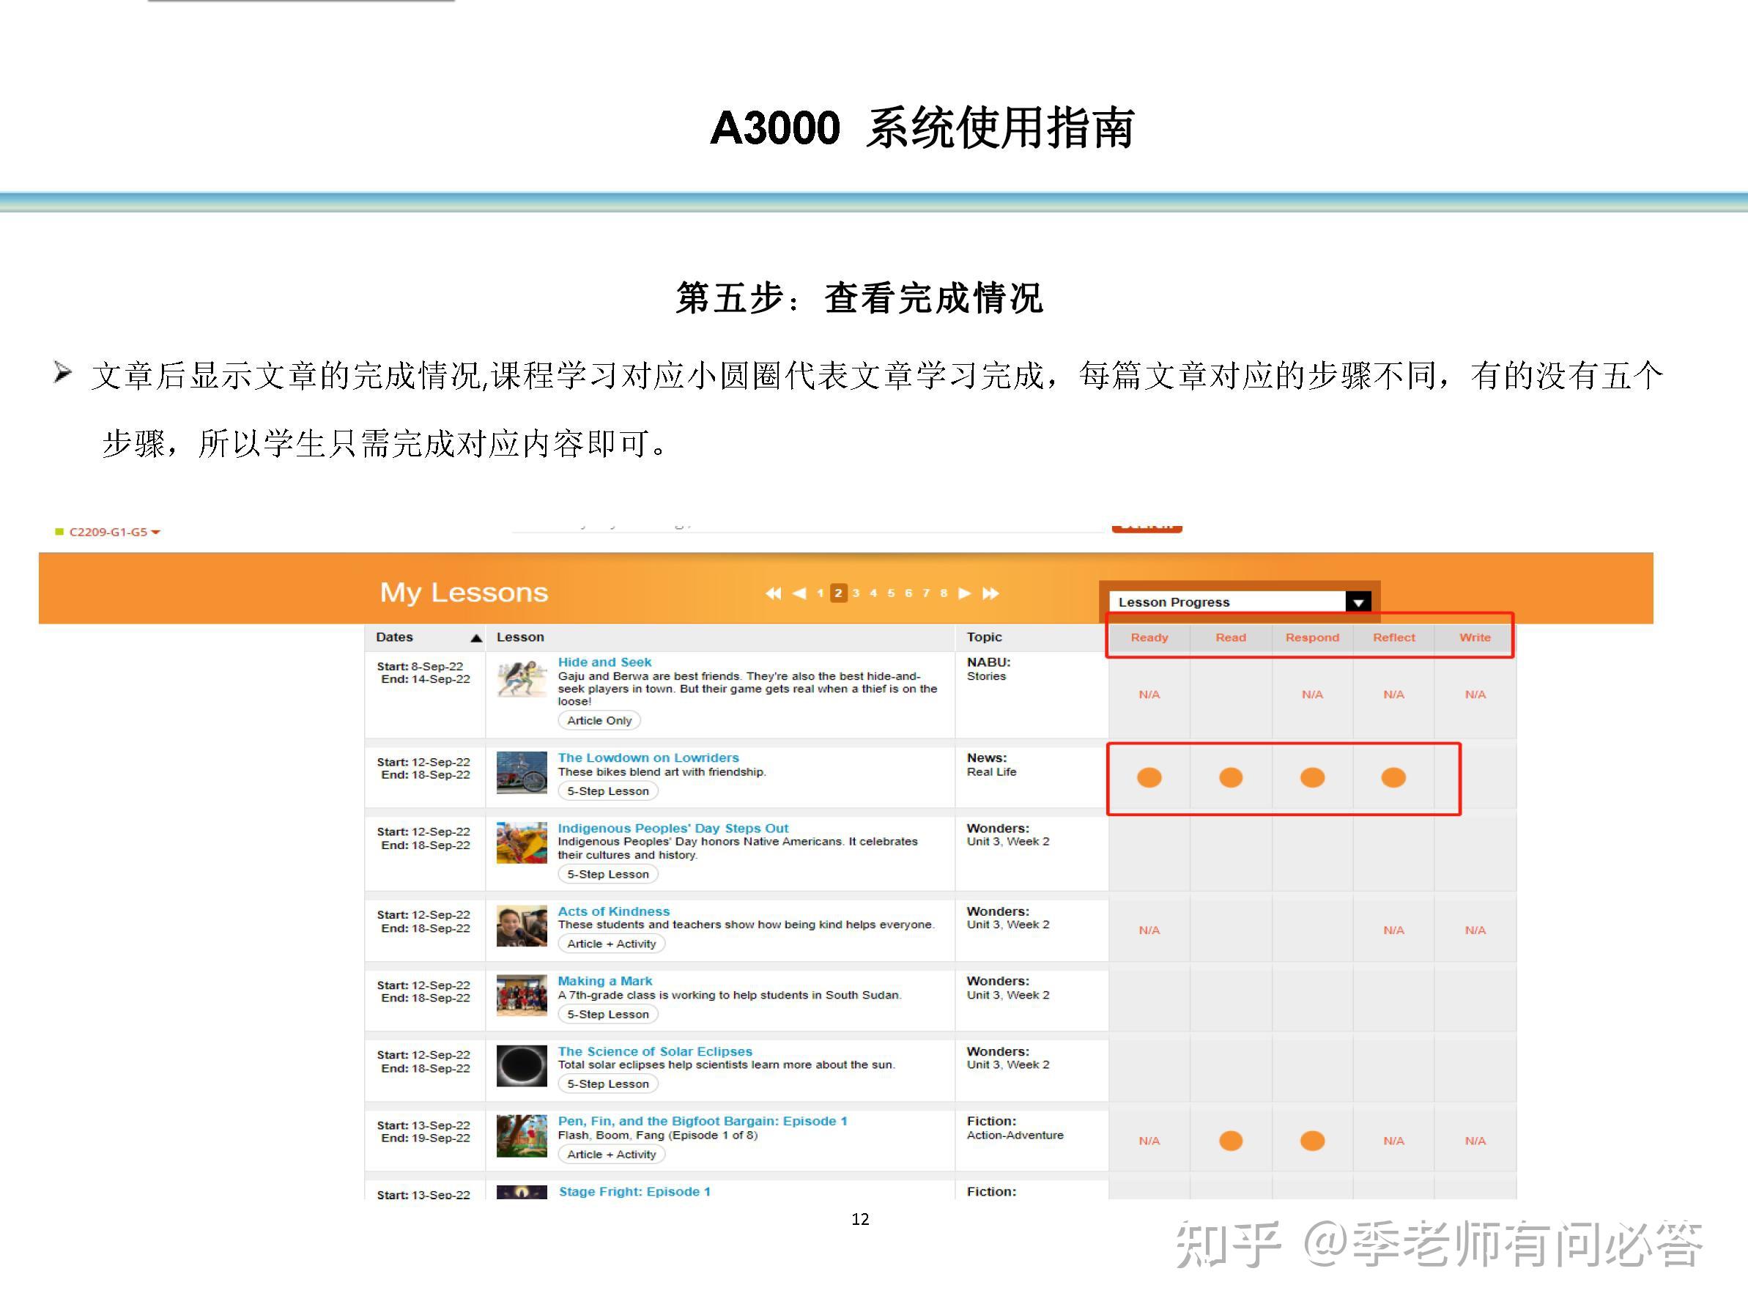Click the Respond progress dot for Bigfoot Bargain
Image resolution: width=1748 pixels, height=1315 pixels.
click(x=1312, y=1141)
